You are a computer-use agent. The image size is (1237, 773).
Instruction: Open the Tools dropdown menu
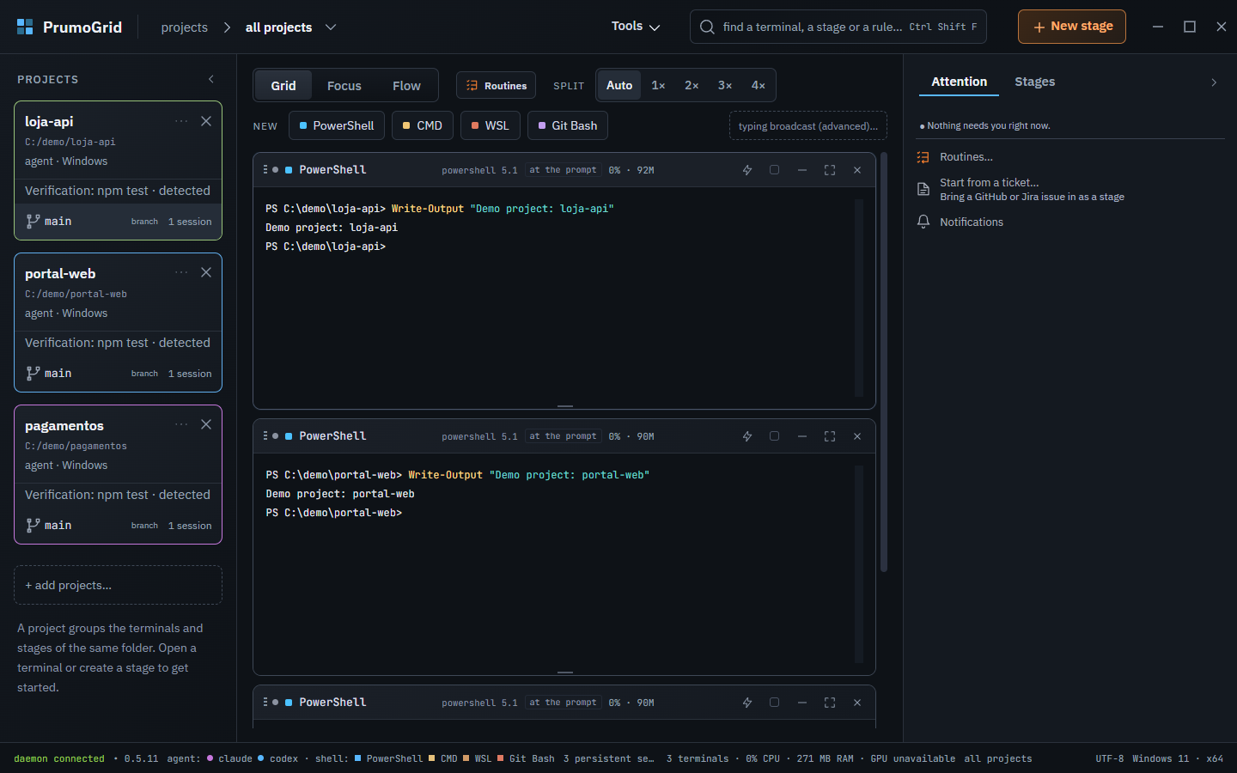coord(636,27)
